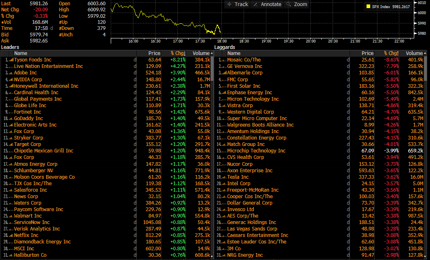Click volume bars icon beside Tyson Foods Inc

coord(11,60)
